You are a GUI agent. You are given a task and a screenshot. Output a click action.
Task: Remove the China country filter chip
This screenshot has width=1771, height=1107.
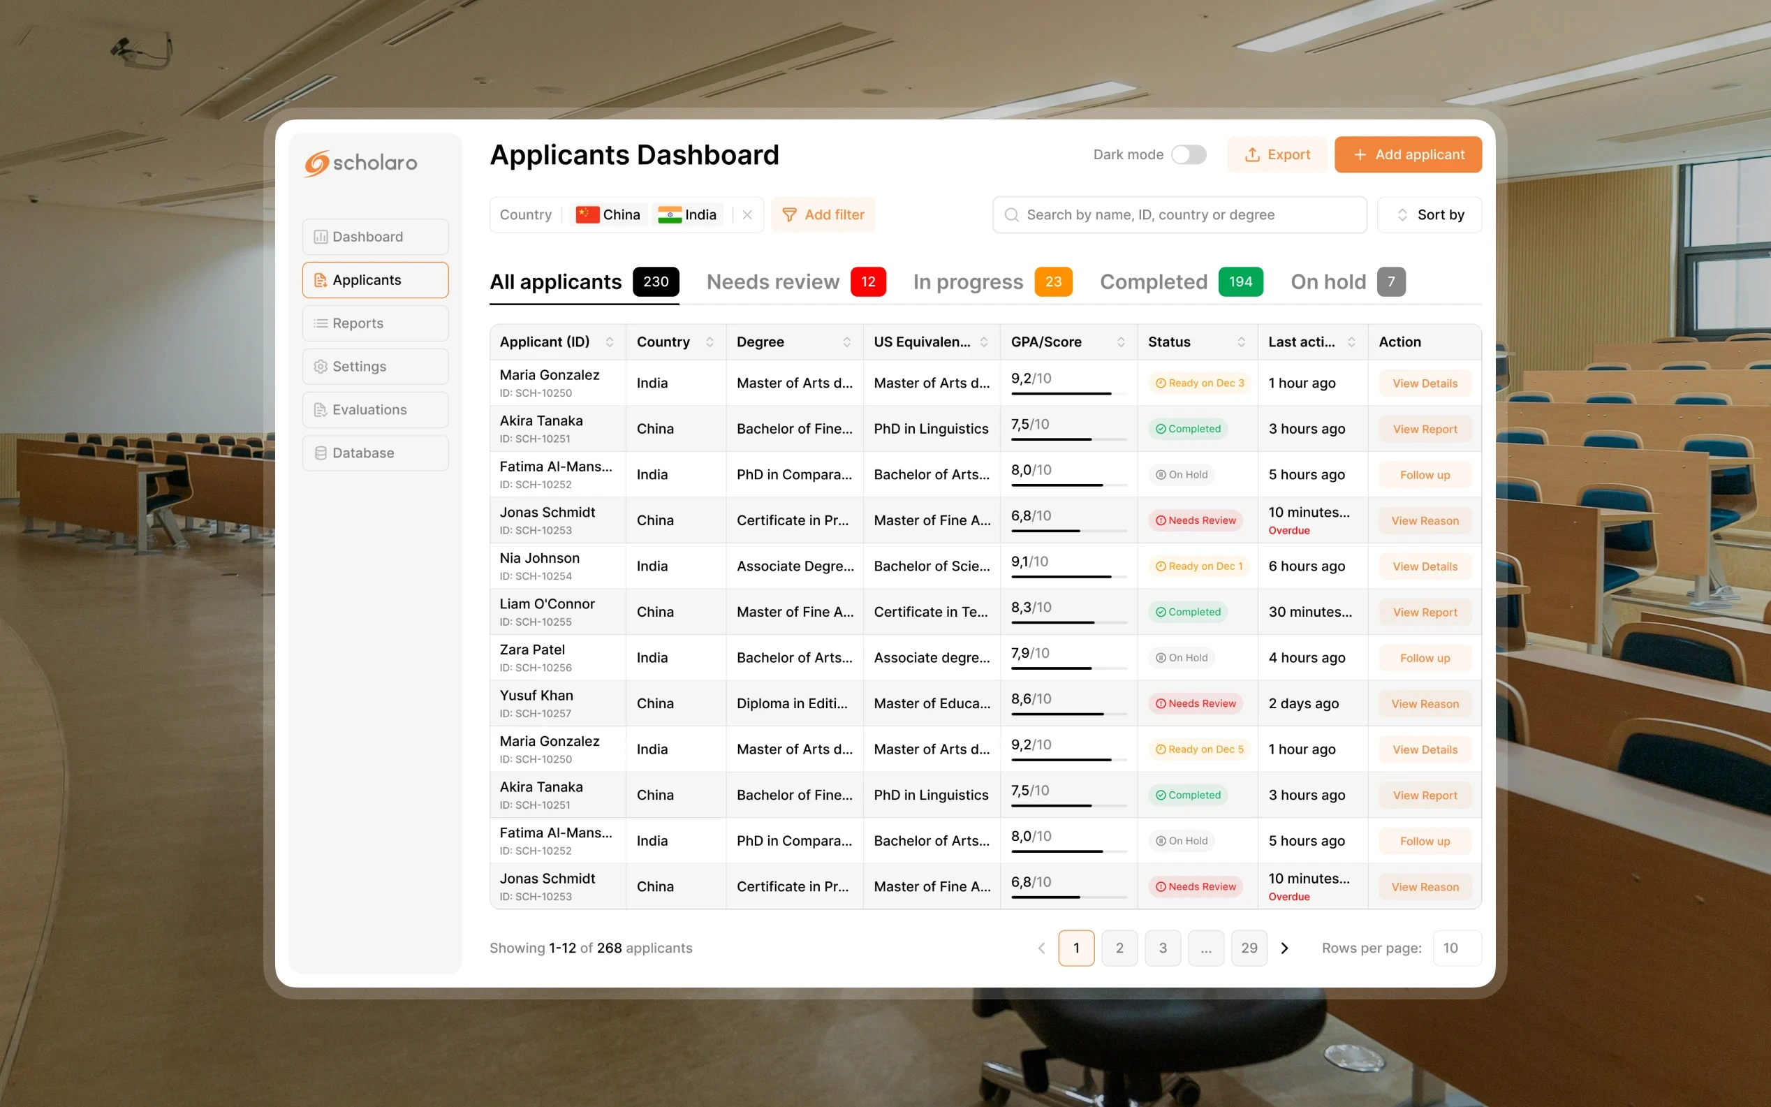pos(608,214)
